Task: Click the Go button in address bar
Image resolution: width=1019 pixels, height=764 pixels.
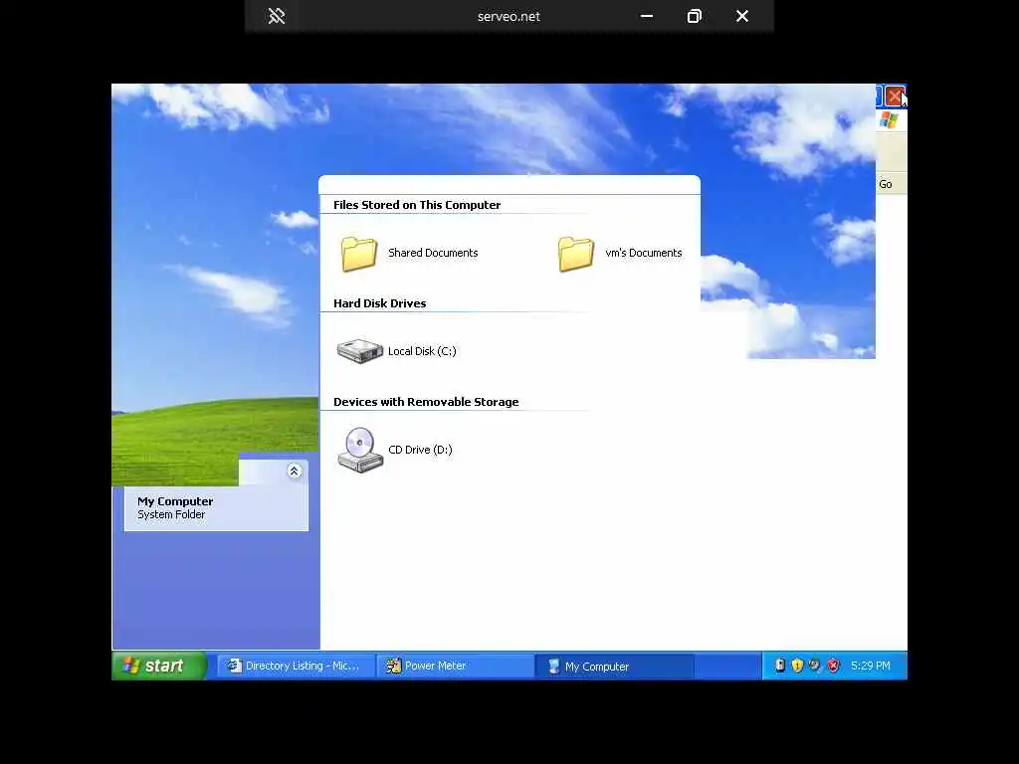Action: pos(887,184)
